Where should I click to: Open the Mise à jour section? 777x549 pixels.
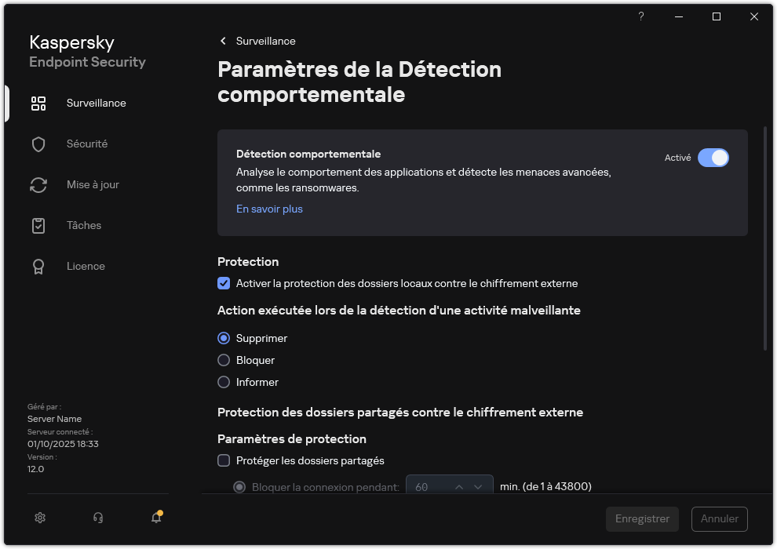(x=91, y=184)
